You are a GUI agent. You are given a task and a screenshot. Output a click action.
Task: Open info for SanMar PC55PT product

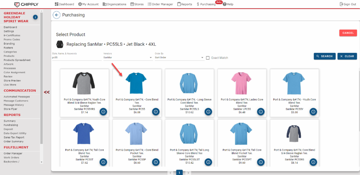(x=261, y=162)
